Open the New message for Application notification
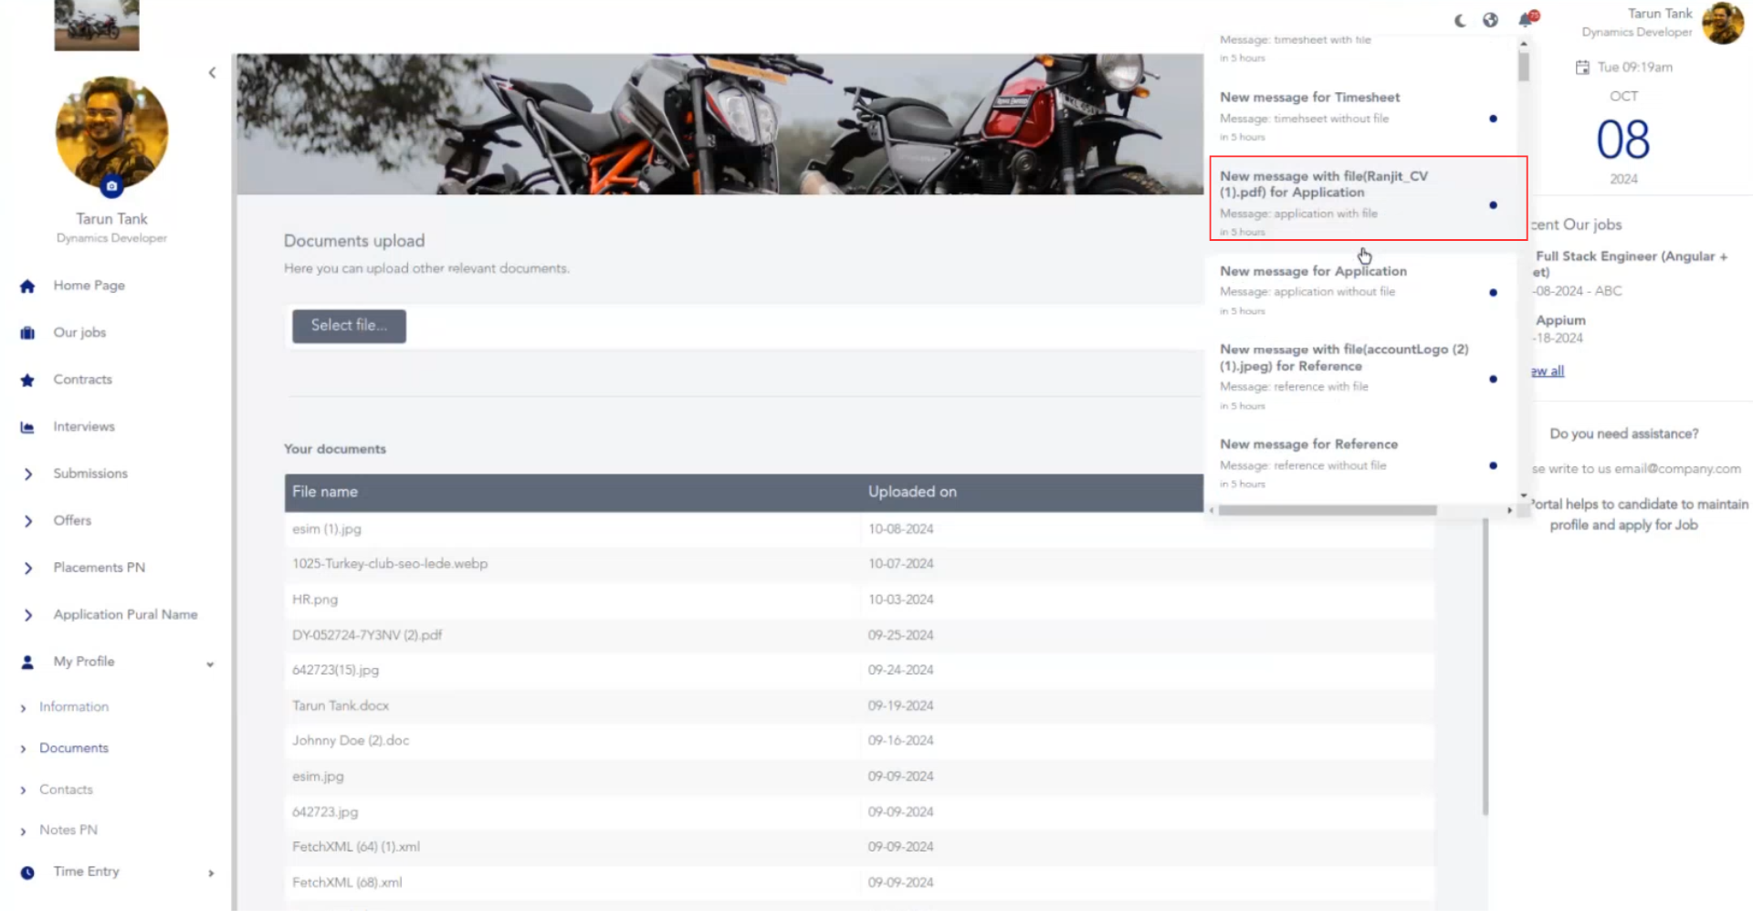The width and height of the screenshot is (1753, 919). (x=1360, y=291)
